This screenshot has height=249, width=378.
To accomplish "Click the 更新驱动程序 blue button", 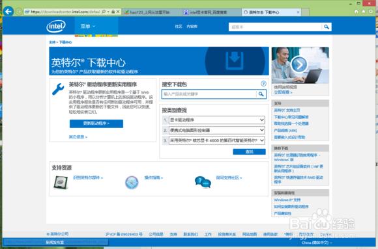I will [x=96, y=124].
